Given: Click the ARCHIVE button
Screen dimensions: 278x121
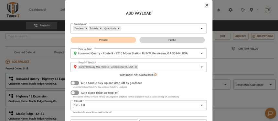Looking at the screenshot, I should point(241,36).
